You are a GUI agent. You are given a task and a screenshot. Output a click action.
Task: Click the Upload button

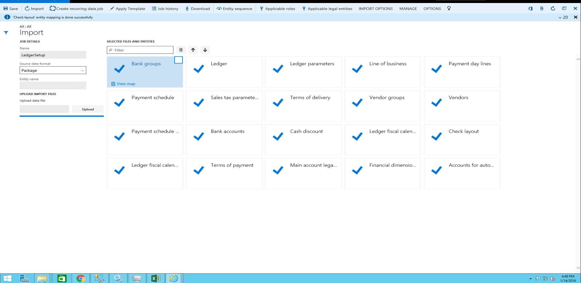(x=88, y=109)
